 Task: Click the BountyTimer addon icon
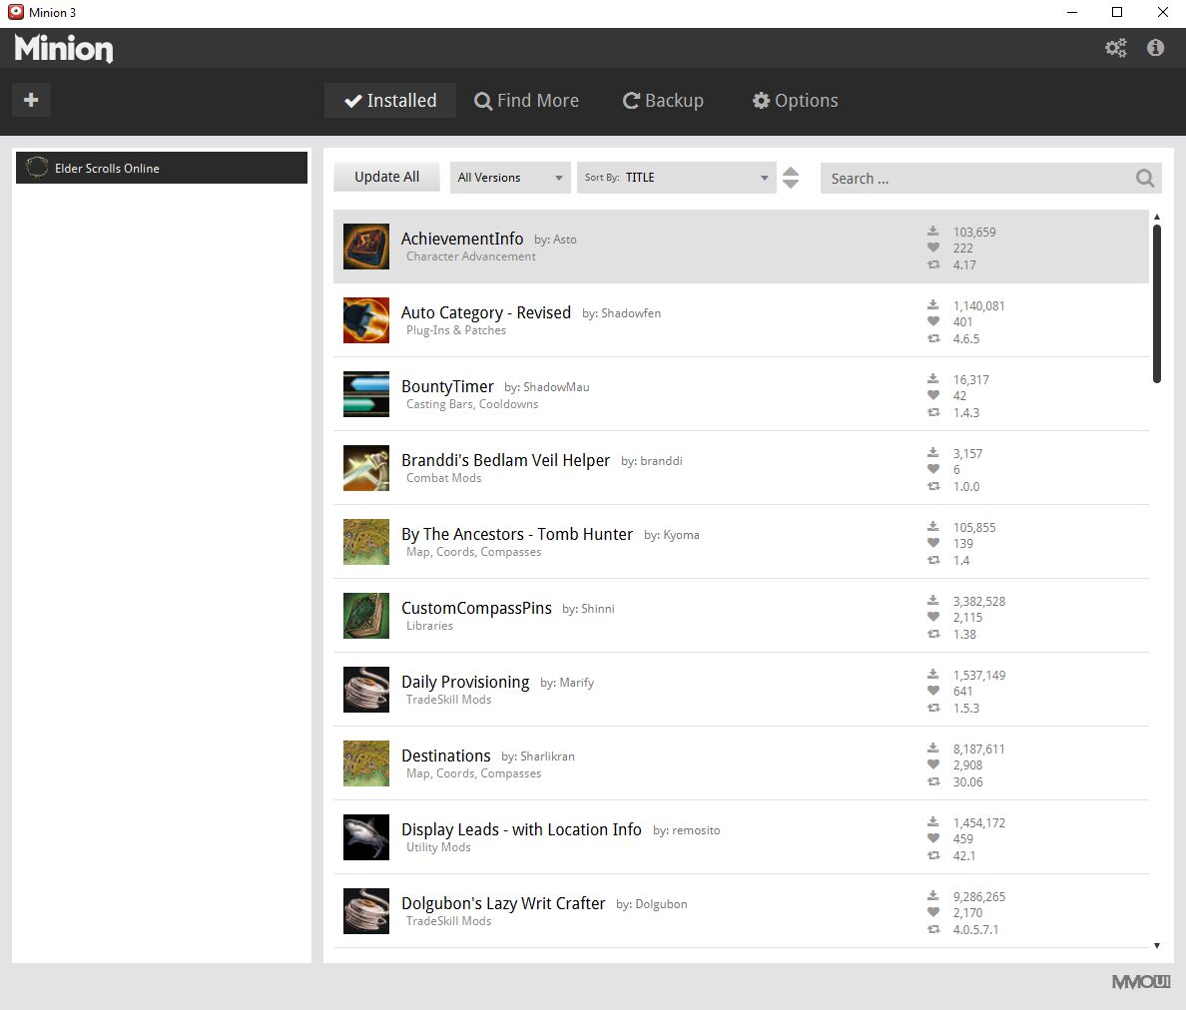[366, 394]
